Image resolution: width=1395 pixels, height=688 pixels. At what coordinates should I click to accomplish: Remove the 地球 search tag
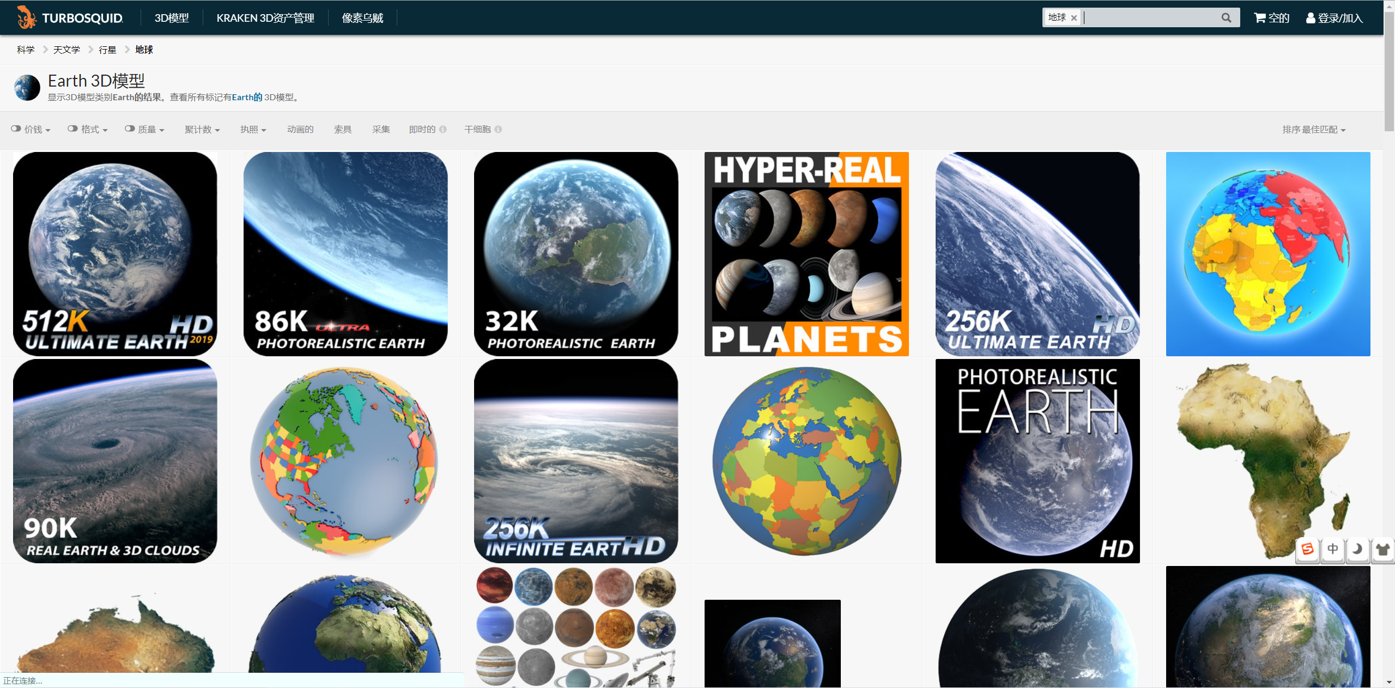pyautogui.click(x=1073, y=18)
